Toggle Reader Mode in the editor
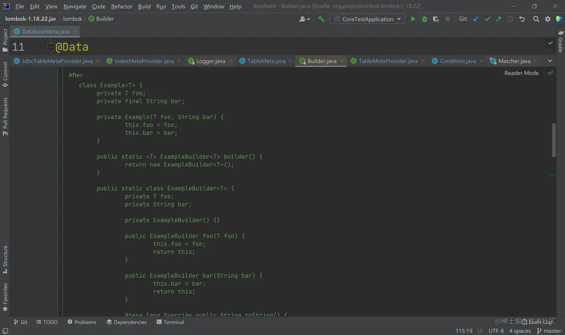The width and height of the screenshot is (565, 335). (x=521, y=73)
